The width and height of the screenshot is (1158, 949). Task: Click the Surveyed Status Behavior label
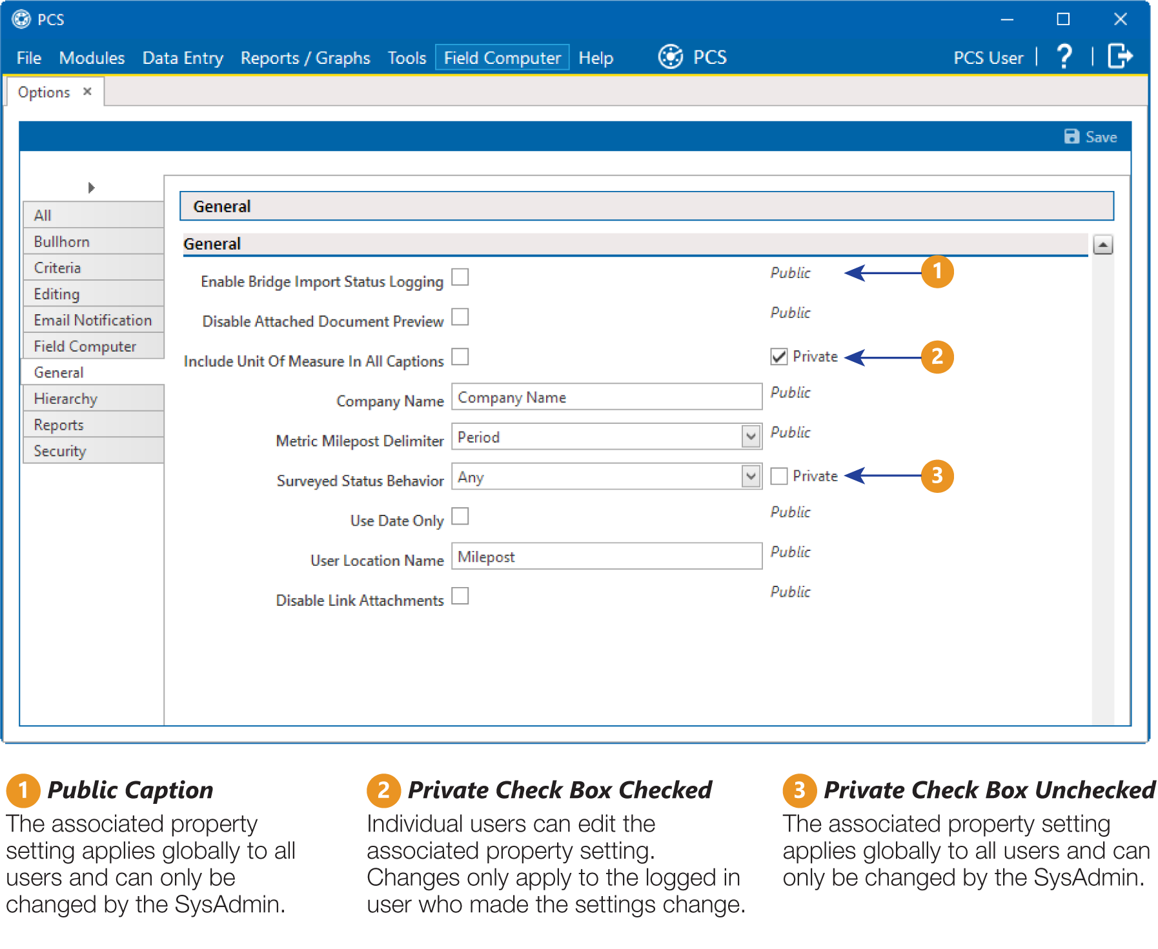click(x=360, y=481)
